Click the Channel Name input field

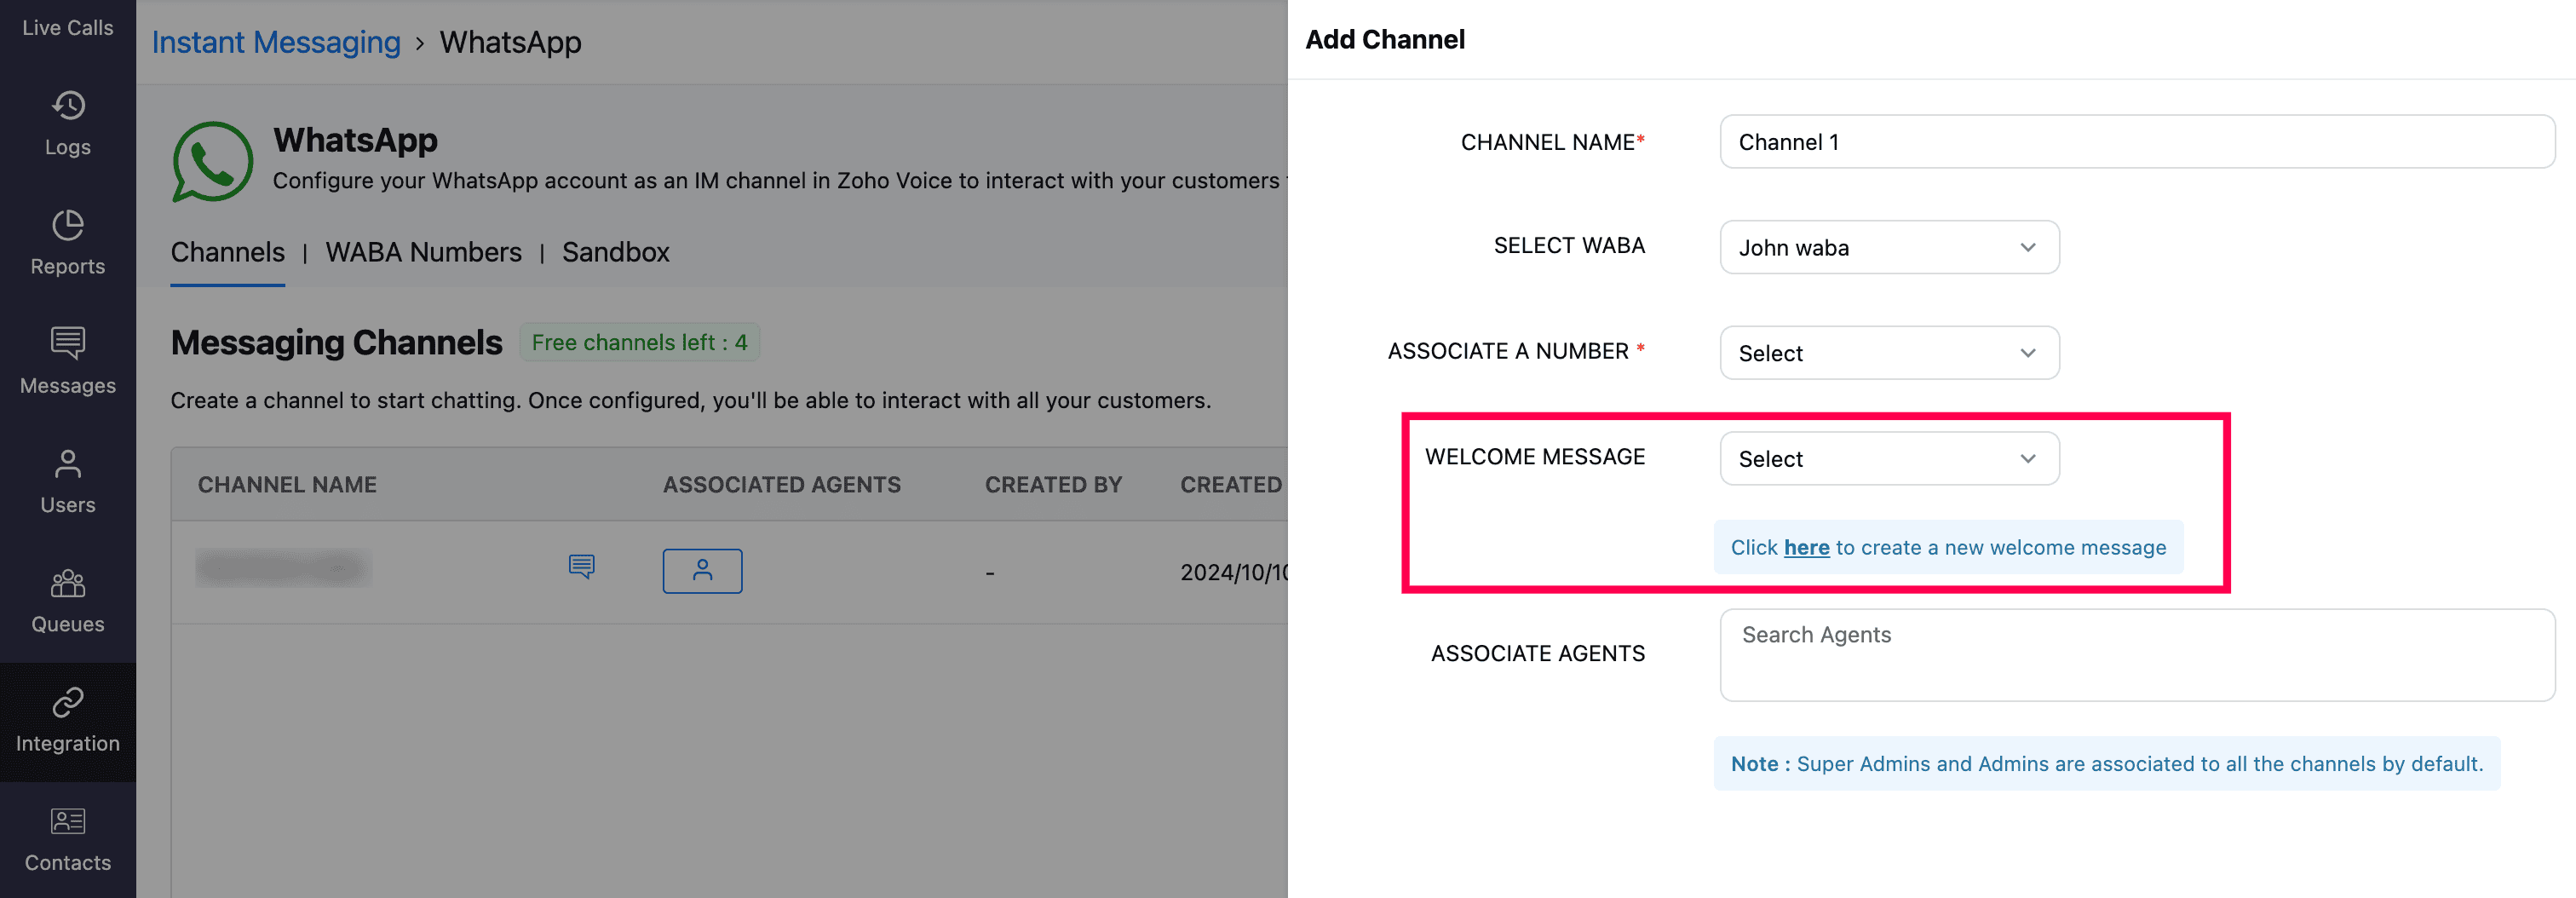(x=2136, y=142)
